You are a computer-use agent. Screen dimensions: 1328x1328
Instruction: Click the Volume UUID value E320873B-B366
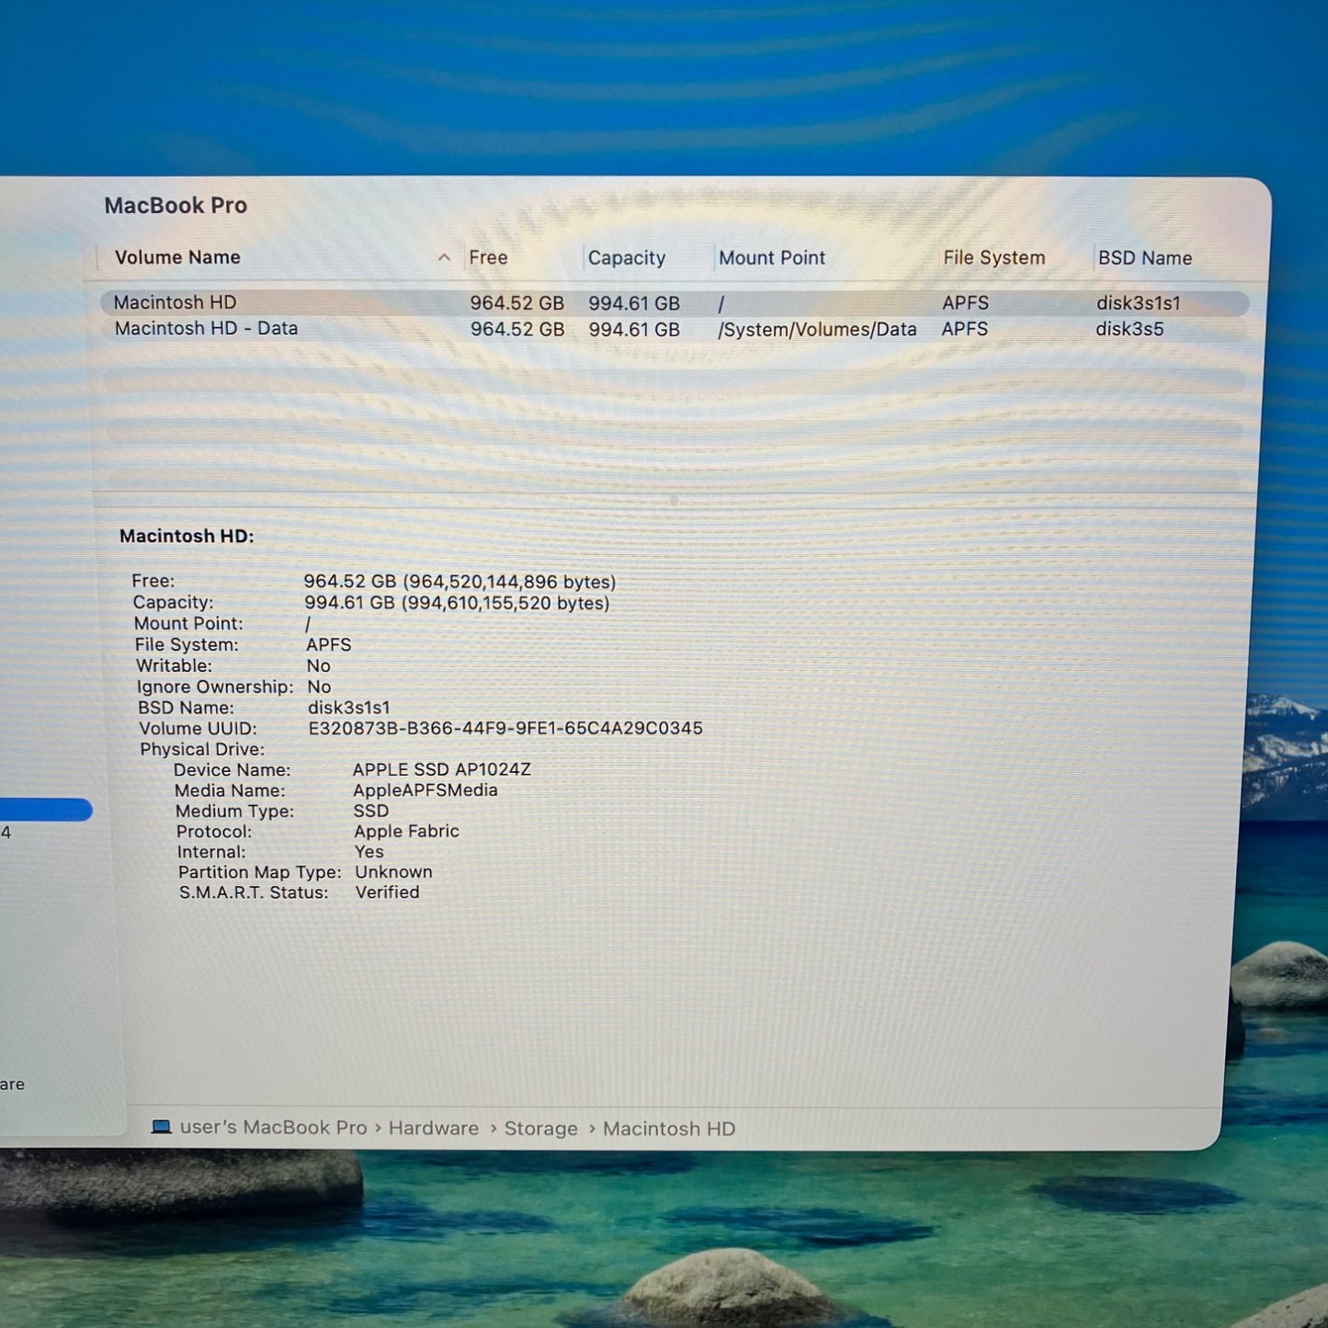point(505,728)
